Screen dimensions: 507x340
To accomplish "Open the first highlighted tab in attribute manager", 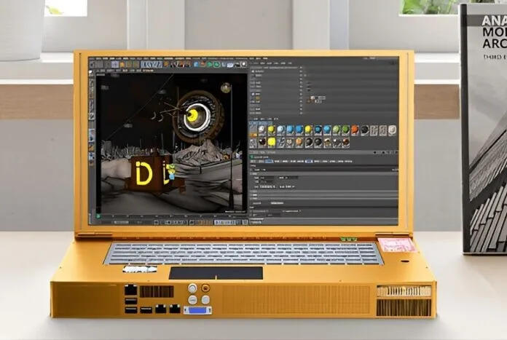I will click(x=268, y=161).
